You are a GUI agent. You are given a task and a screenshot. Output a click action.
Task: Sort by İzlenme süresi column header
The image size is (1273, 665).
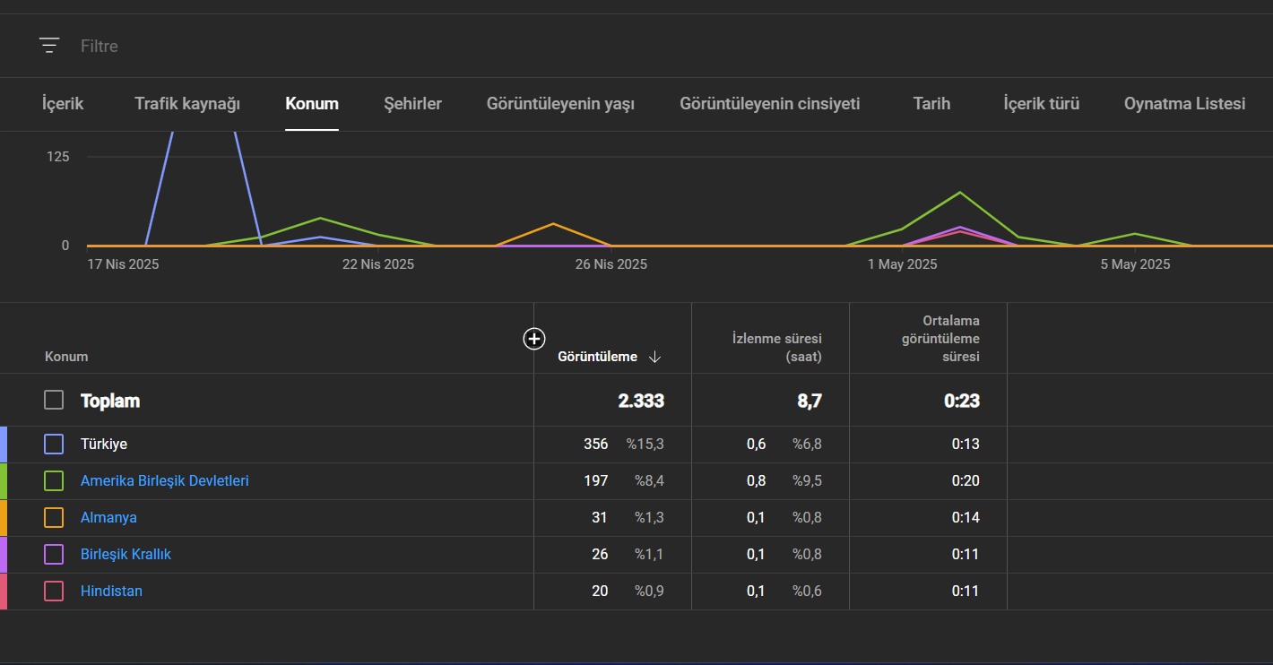[776, 347]
